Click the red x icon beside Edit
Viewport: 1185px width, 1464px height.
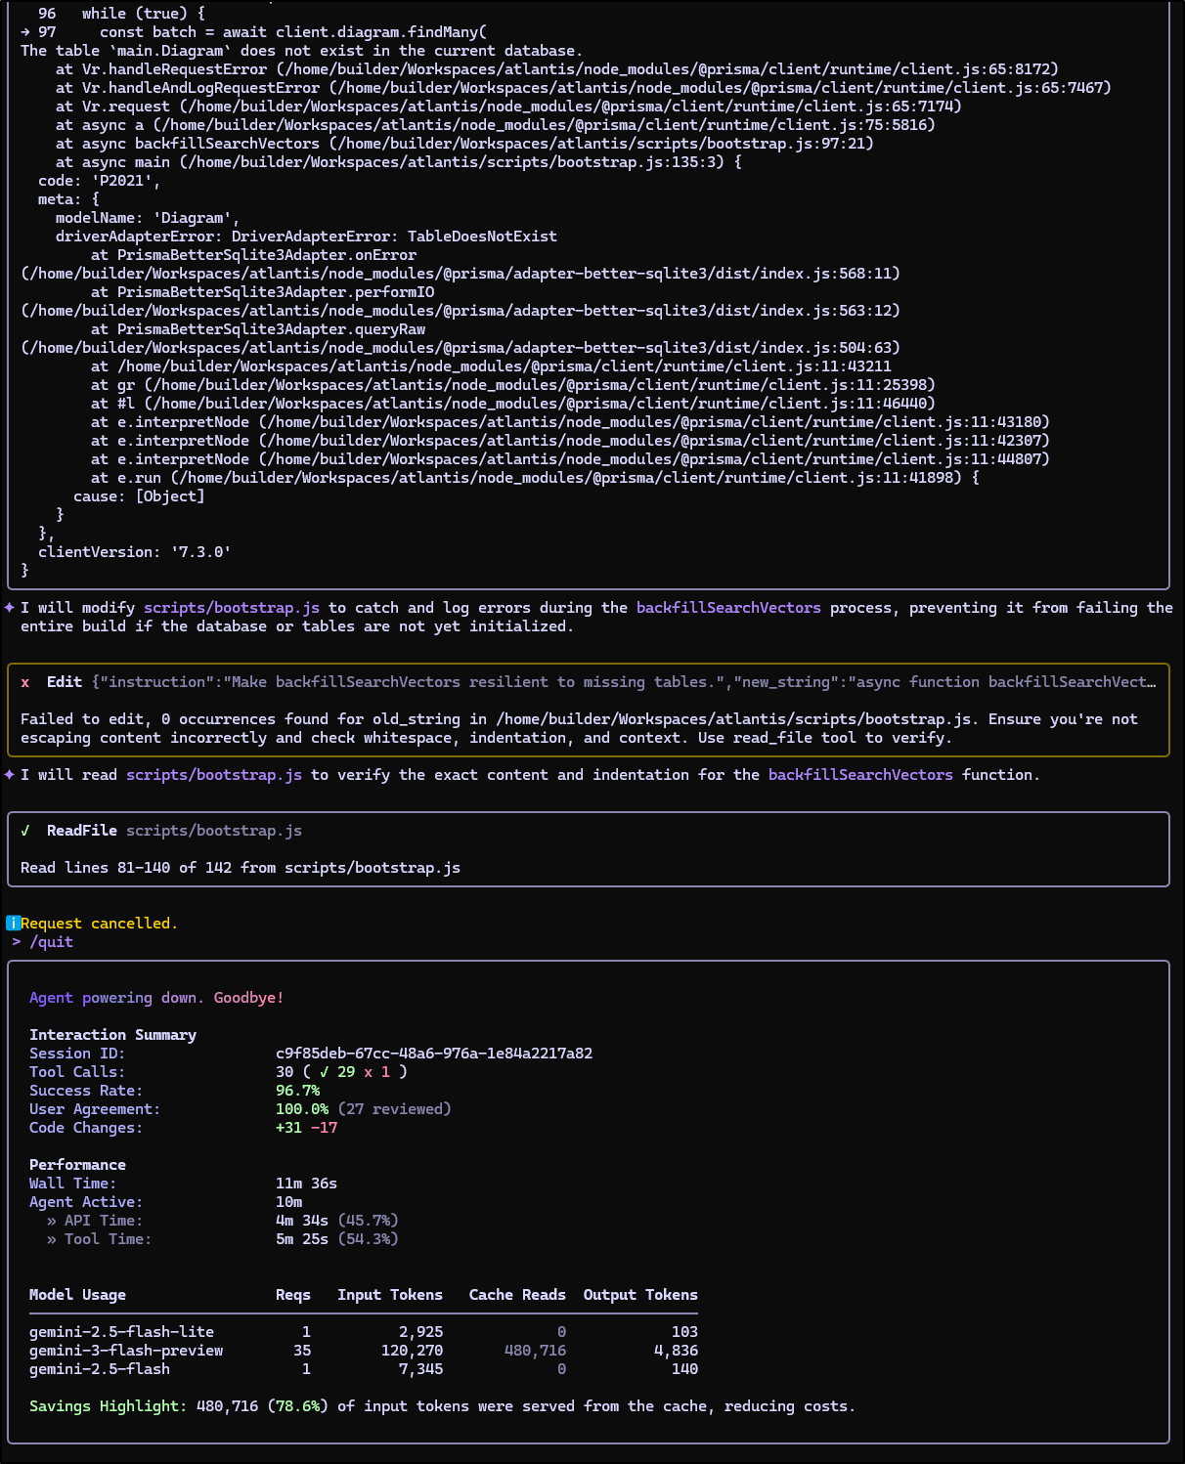click(x=25, y=682)
